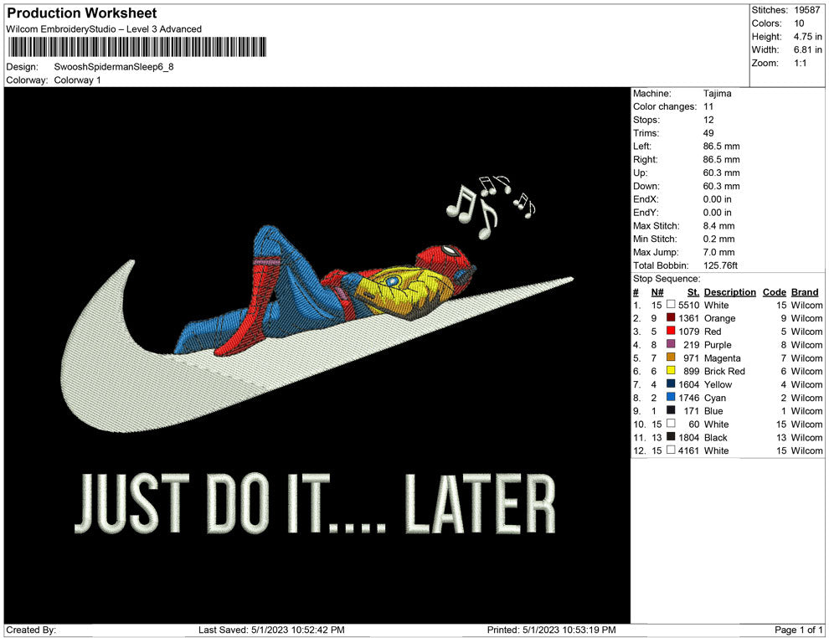Screen dimensions: 829x638
Task: Click the Last Saved timestamp in footer
Action: click(271, 630)
